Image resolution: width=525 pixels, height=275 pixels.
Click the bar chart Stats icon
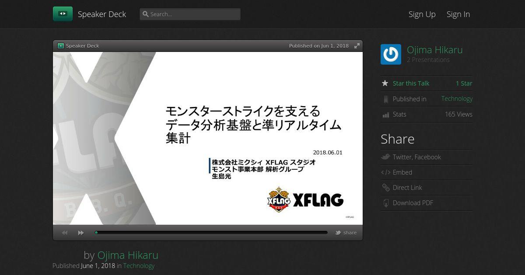pos(385,114)
